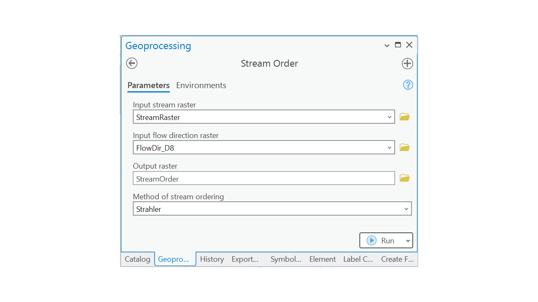Switch to the Catalog pane tab
Screen dimensions: 538x302
tap(137, 259)
